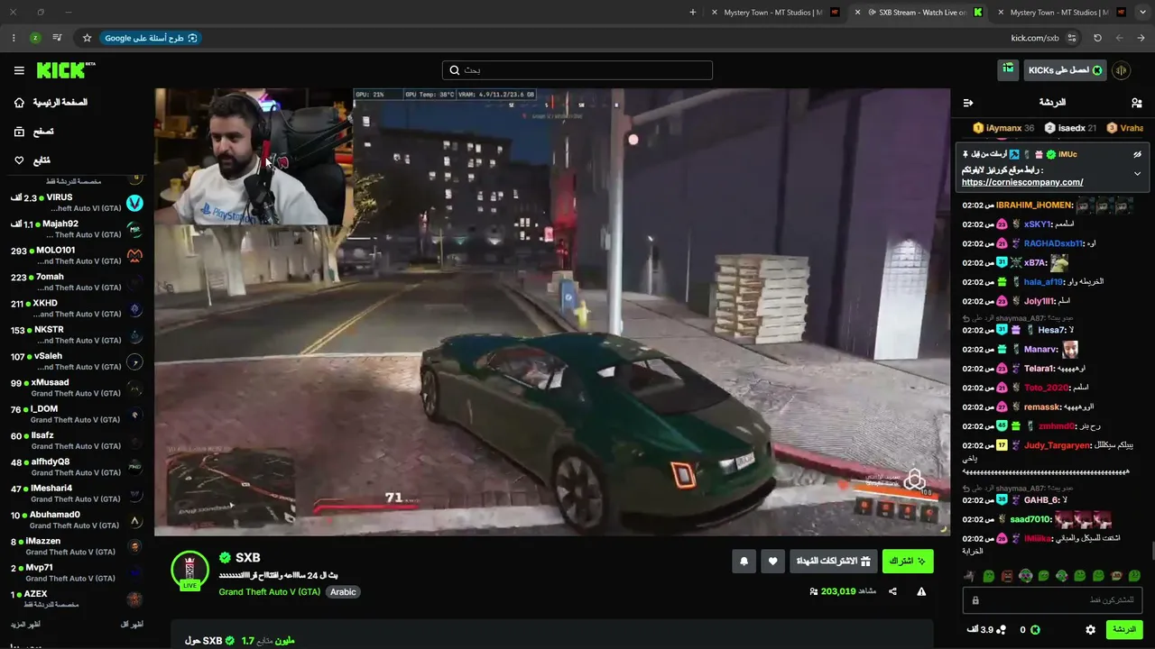The image size is (1155, 649).
Task: Open Grand Theft Auto V category link under SXB
Action: (269, 592)
